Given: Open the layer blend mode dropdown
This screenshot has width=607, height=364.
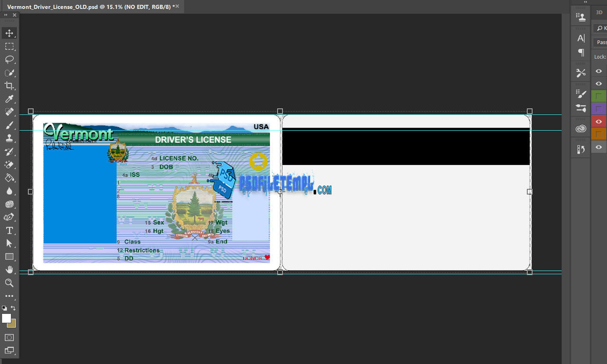Looking at the screenshot, I should tap(600, 42).
